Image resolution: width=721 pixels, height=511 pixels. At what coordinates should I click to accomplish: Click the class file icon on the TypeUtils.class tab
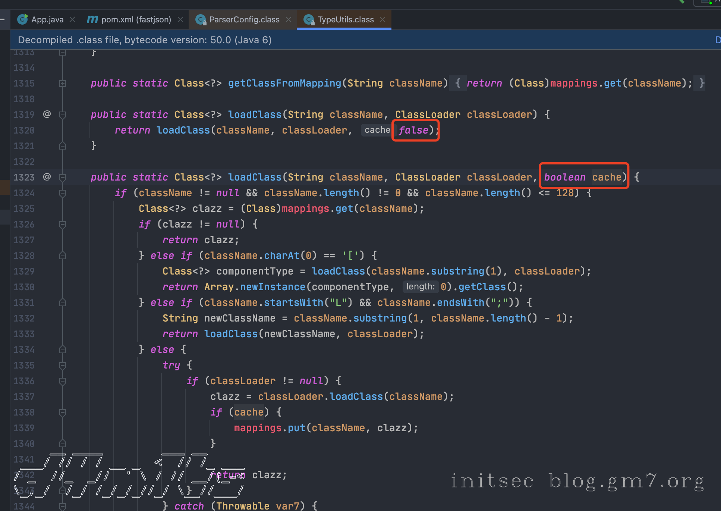tap(309, 19)
